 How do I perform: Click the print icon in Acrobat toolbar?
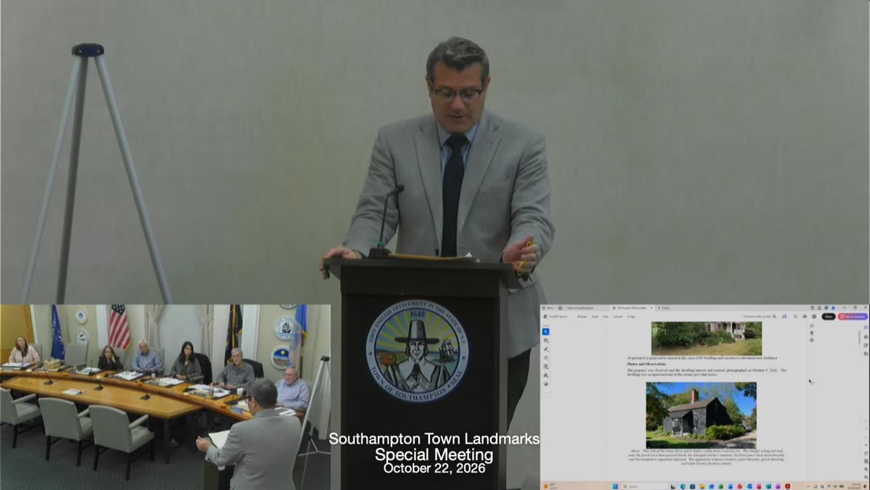pos(814,316)
